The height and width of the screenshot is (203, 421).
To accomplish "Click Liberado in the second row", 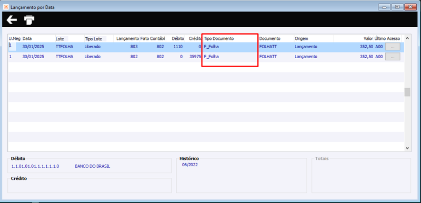I will pos(93,57).
